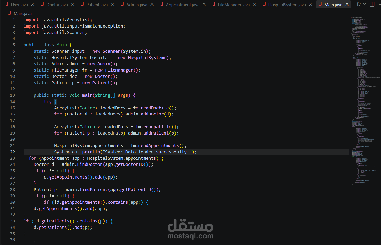This screenshot has width=381, height=245.
Task: Click "new Scanner(System.in);" in the code
Action: 122,51
